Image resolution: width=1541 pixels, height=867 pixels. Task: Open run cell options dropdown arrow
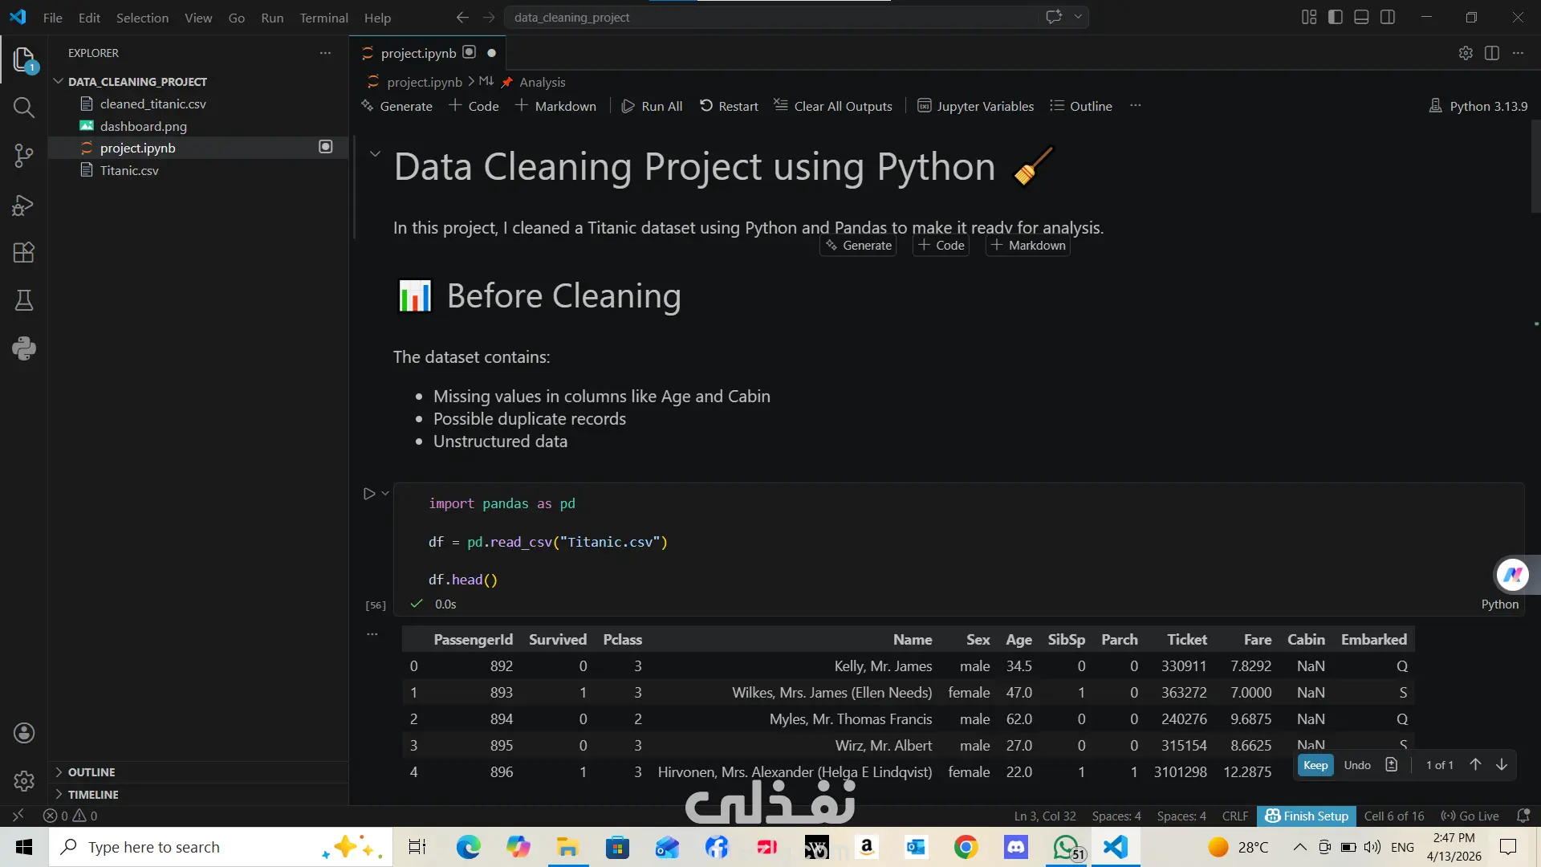click(x=385, y=494)
